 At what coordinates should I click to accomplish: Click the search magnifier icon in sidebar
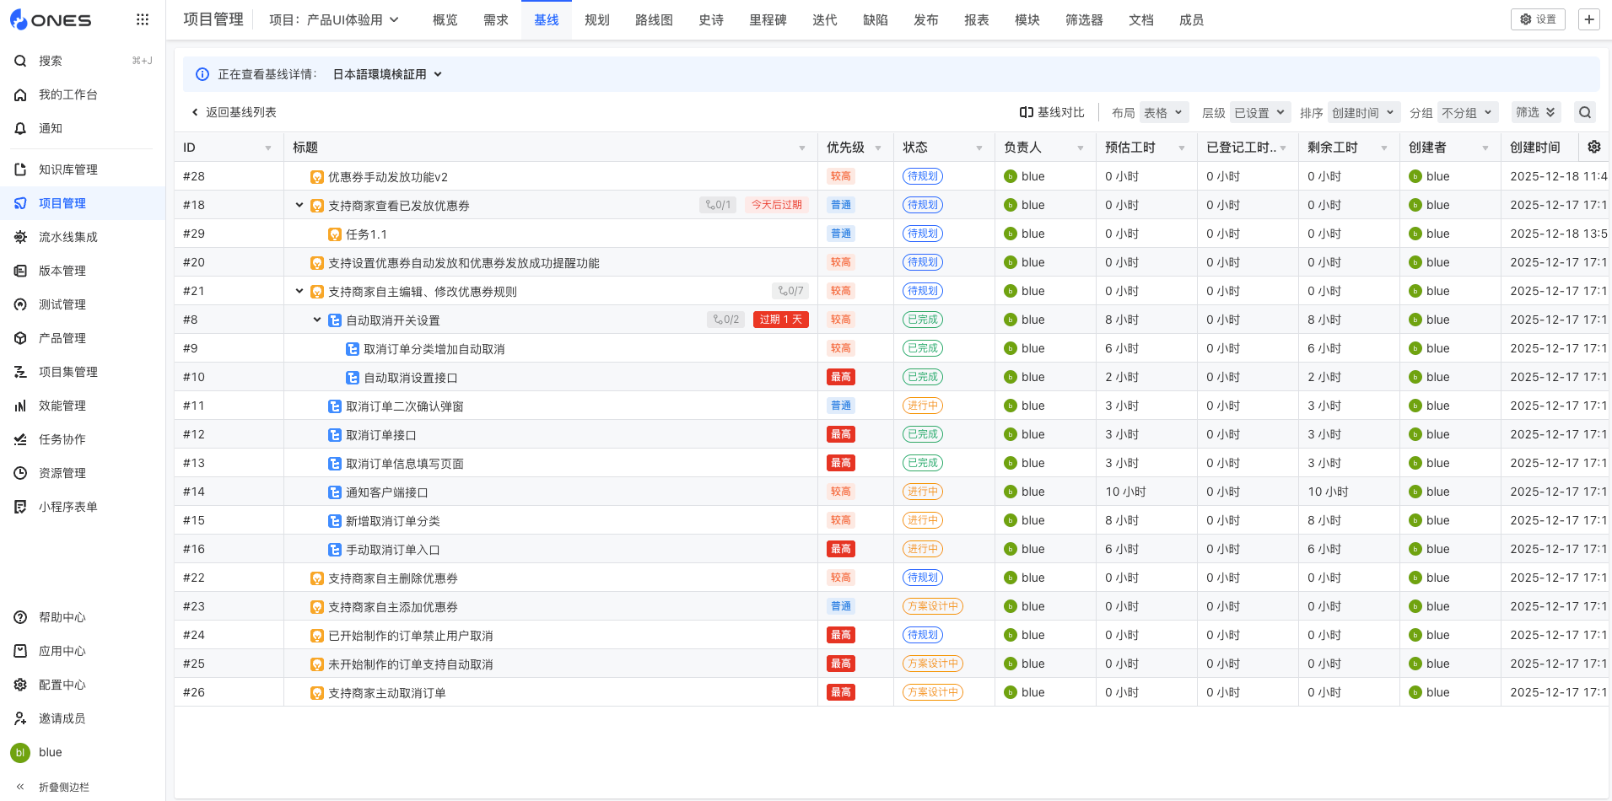click(20, 61)
